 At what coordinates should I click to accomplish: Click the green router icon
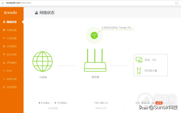95,60
